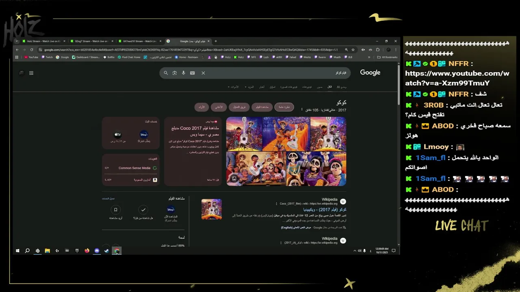Start voice search with microphone icon

pos(184,73)
